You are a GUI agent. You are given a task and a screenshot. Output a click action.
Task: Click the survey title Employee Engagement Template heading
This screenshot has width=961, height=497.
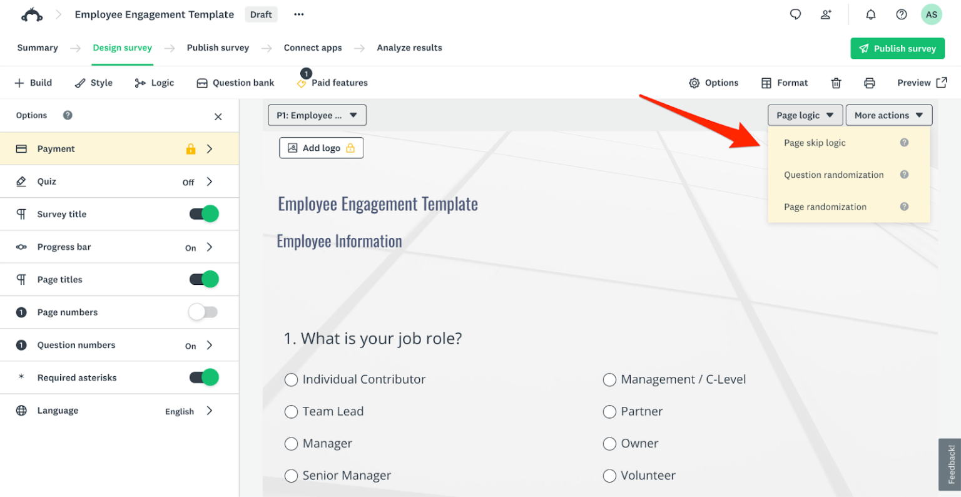(x=378, y=204)
